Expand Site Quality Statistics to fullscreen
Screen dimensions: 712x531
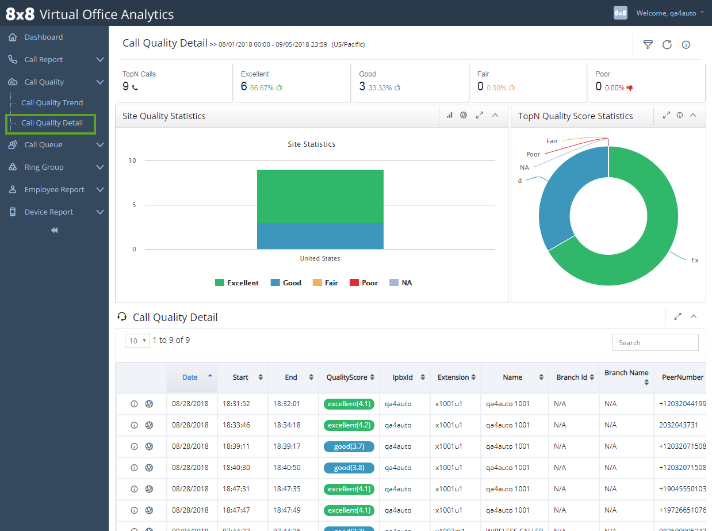480,115
